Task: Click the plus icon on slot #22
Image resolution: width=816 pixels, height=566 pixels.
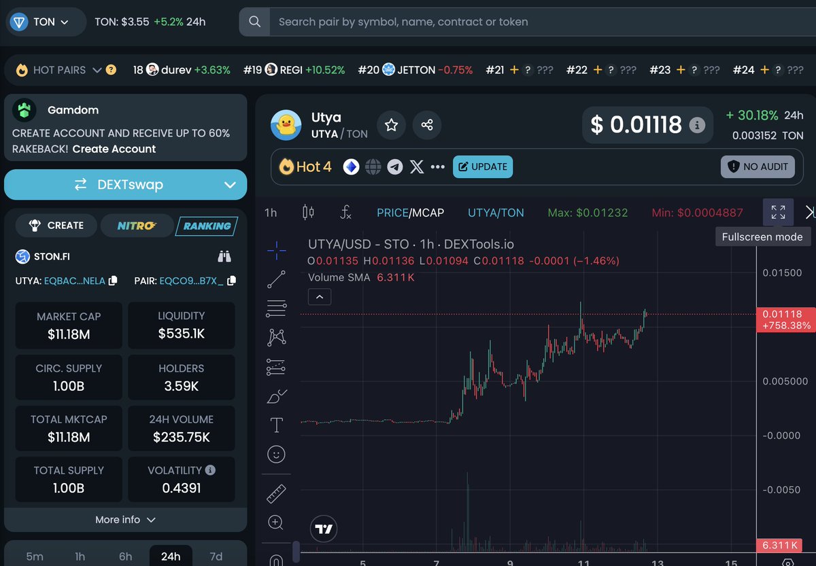Action: click(x=598, y=70)
